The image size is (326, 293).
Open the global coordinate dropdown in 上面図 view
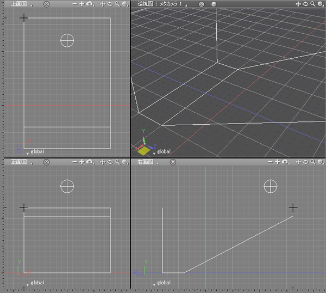coord(35,152)
